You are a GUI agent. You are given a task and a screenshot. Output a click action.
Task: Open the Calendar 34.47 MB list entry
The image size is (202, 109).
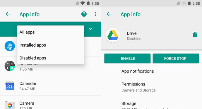[50, 86]
